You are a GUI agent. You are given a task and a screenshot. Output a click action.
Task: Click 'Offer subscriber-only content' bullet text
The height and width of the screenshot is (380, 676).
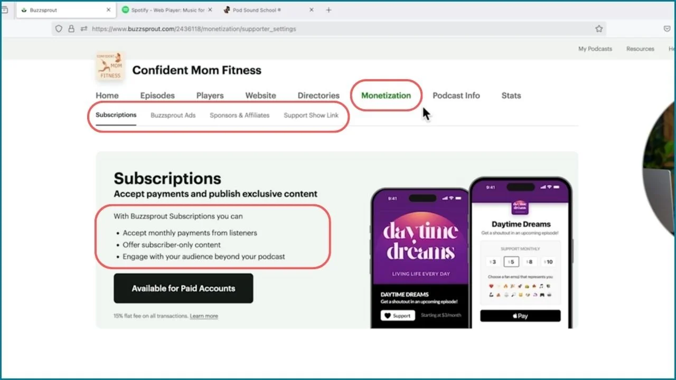(x=172, y=245)
